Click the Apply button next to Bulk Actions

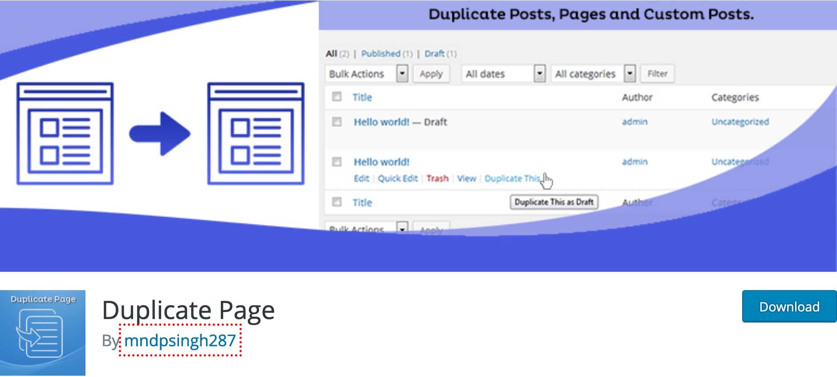click(431, 74)
